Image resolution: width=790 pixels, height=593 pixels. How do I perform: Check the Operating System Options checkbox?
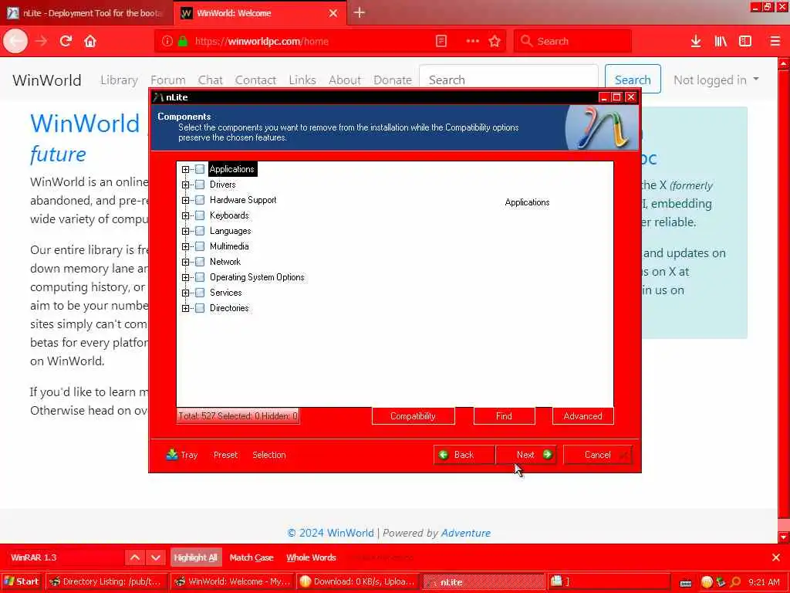200,277
